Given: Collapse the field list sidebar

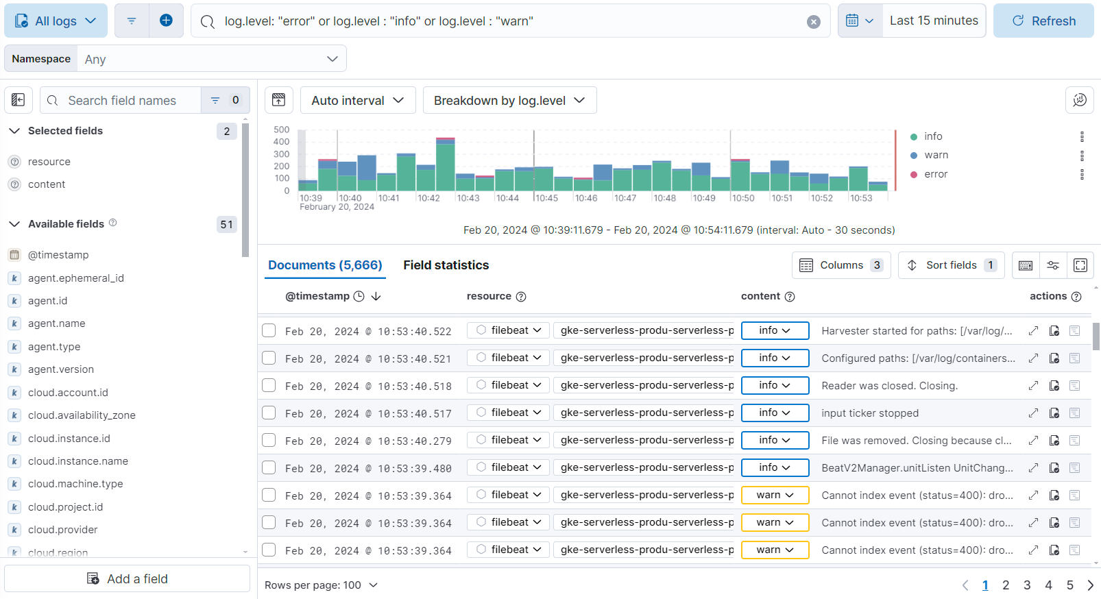Looking at the screenshot, I should tap(19, 100).
